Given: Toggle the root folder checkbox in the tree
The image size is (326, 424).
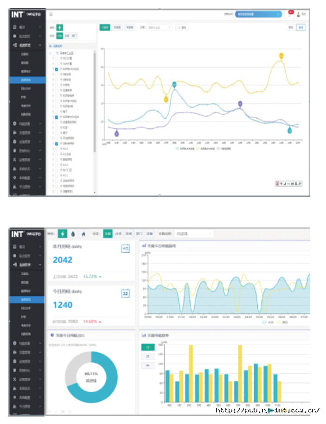Looking at the screenshot, I should (x=53, y=53).
